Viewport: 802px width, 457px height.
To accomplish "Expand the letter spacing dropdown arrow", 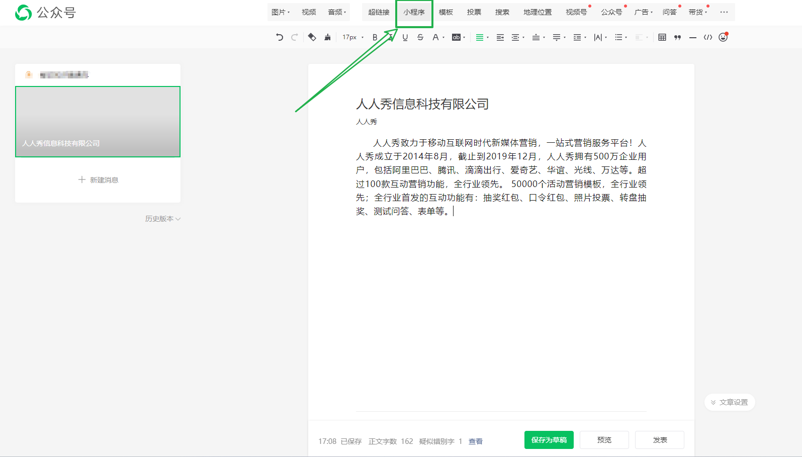I will tap(606, 37).
